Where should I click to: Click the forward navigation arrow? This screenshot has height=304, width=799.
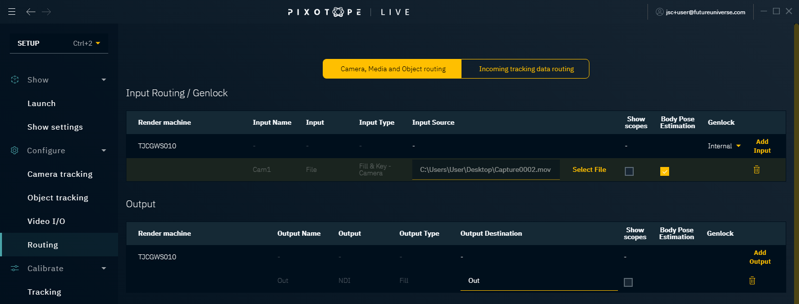(47, 12)
